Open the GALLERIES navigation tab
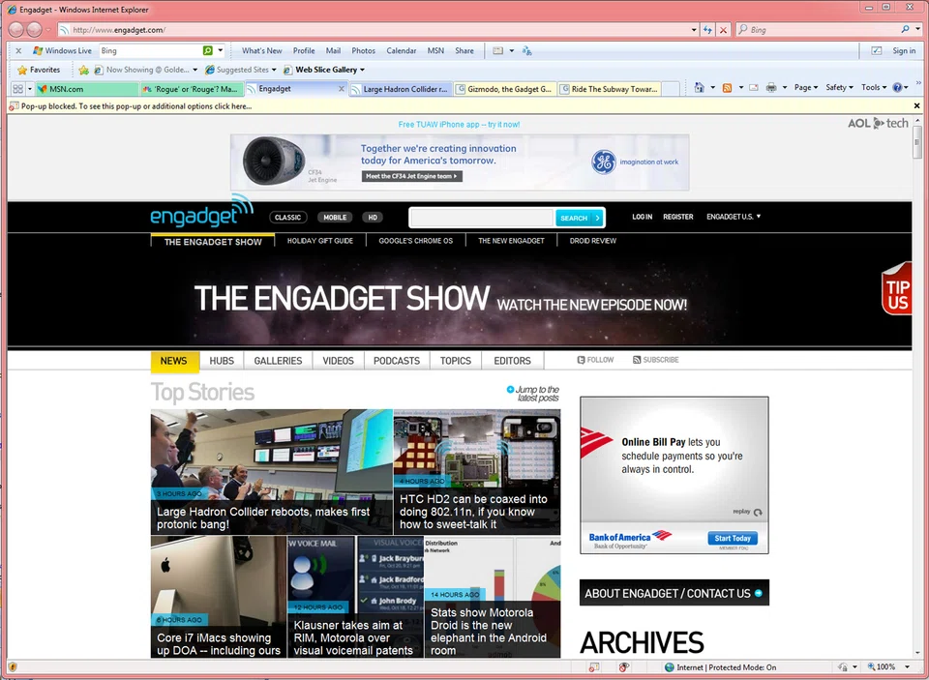 (278, 361)
